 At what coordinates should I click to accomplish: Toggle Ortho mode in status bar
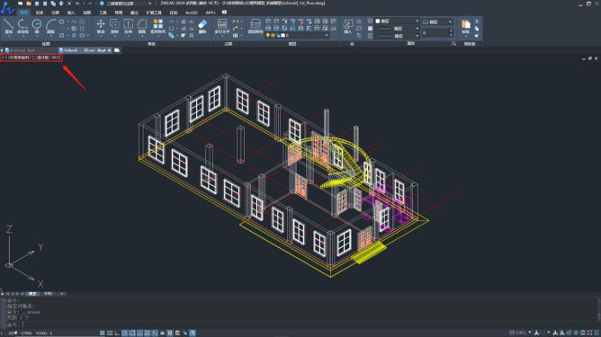click(x=117, y=333)
